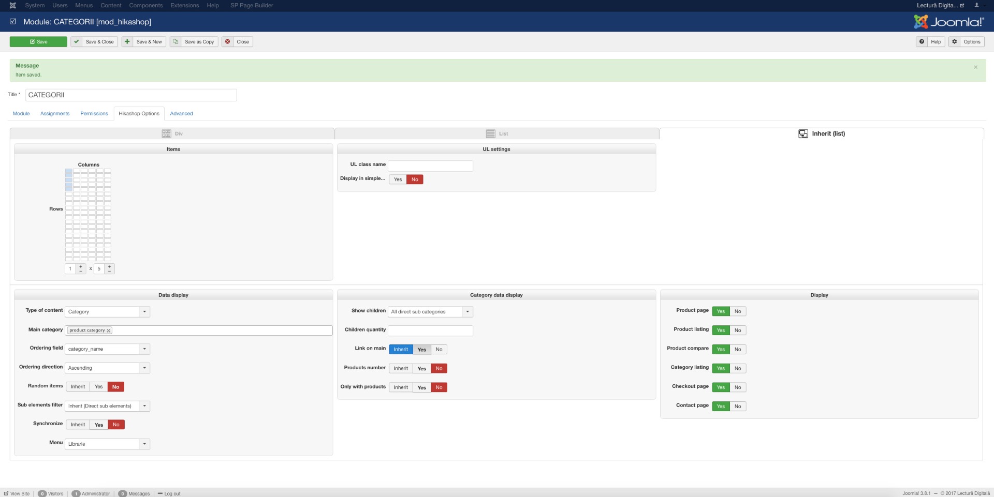The image size is (994, 497).
Task: Open the Content menu
Action: click(x=111, y=5)
